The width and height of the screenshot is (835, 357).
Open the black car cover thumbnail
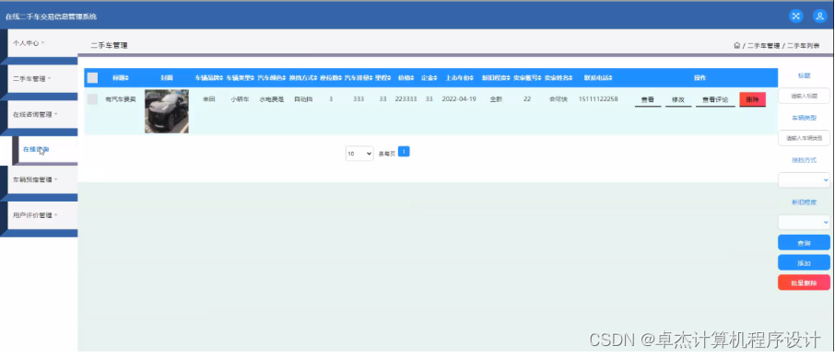[167, 111]
